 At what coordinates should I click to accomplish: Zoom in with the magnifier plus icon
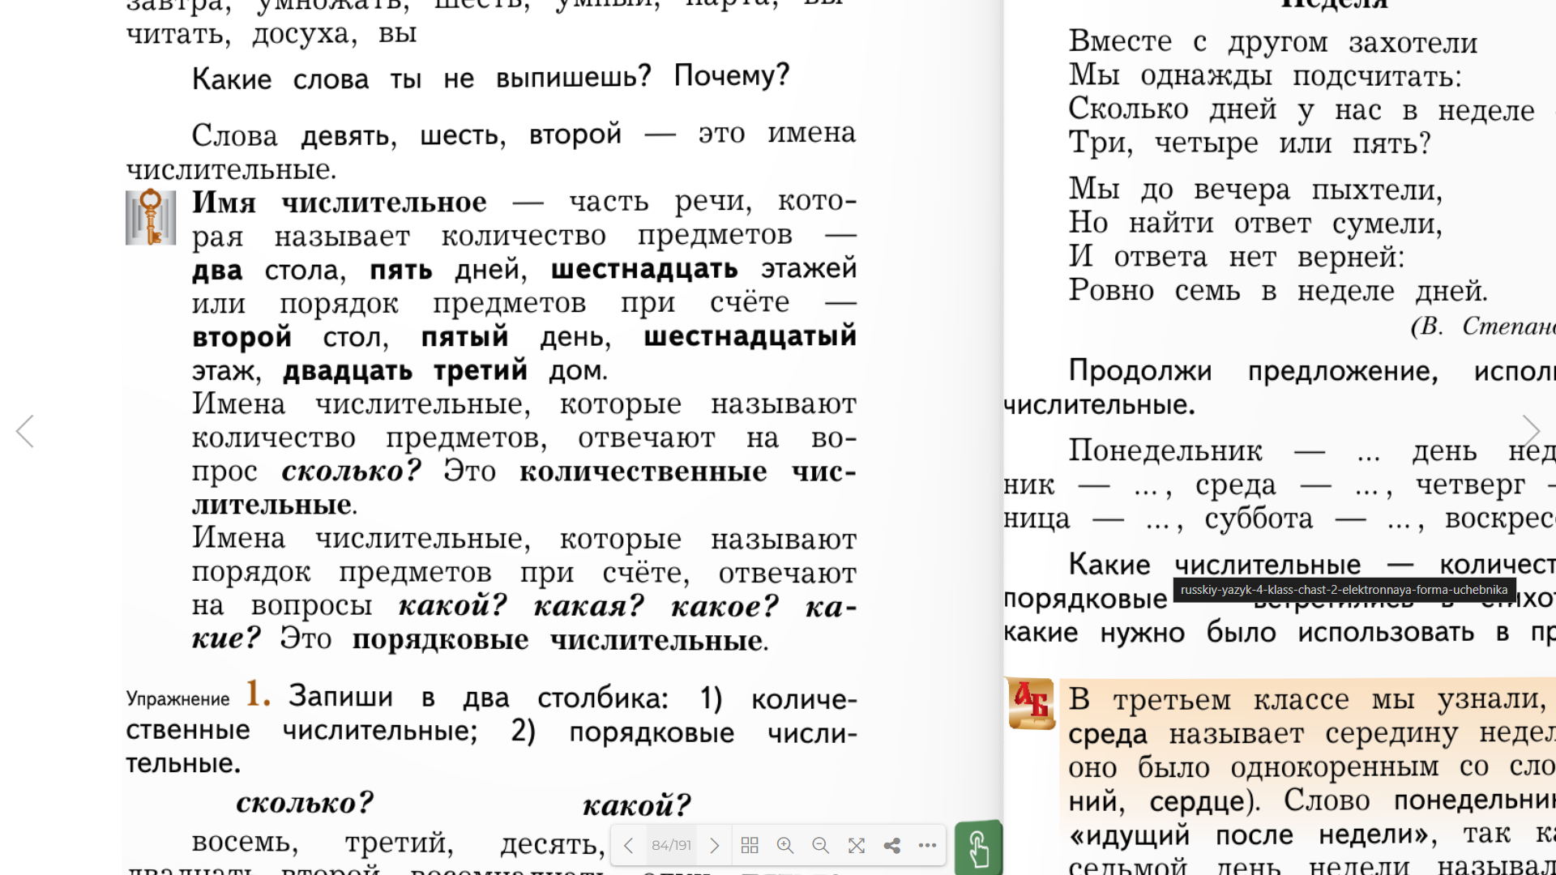point(785,846)
